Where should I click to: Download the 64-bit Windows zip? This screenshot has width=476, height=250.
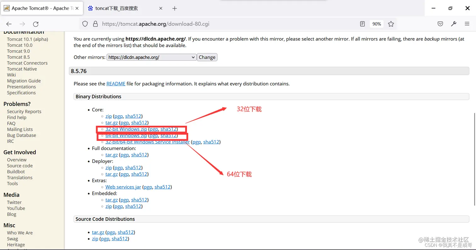(x=126, y=136)
